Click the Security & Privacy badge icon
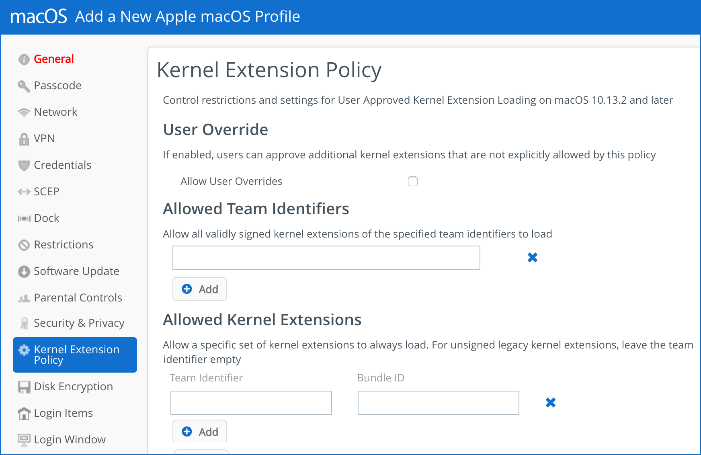701x455 pixels. (x=24, y=323)
